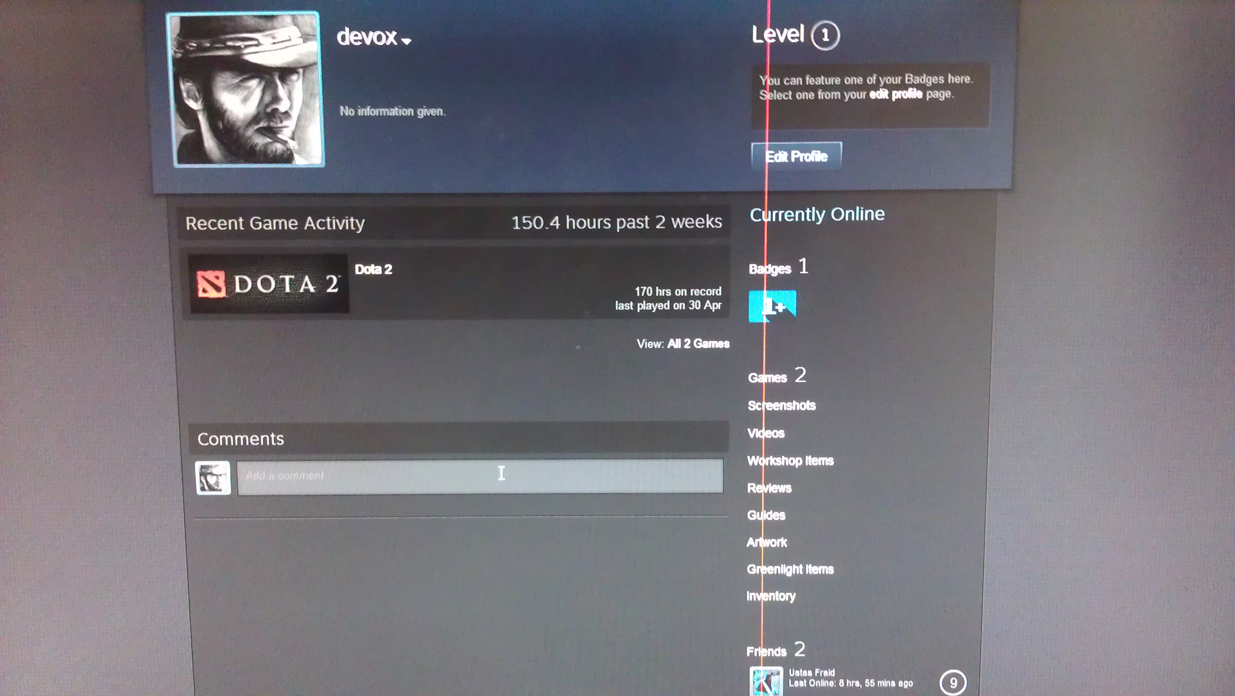The height and width of the screenshot is (696, 1235).
Task: Go to Videos section
Action: [766, 433]
